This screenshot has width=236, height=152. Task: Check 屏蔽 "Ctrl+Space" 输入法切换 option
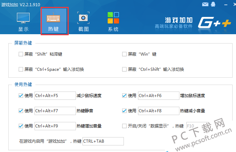coord(21,69)
